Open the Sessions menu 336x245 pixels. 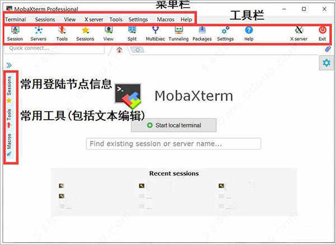pos(45,20)
